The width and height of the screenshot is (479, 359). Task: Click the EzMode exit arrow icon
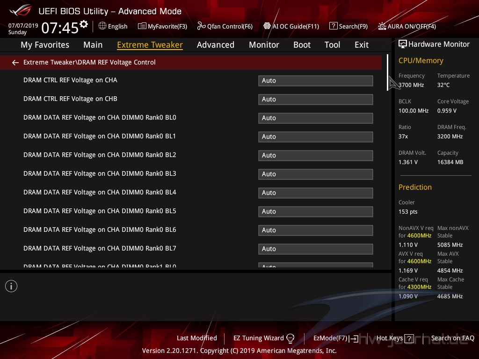click(355, 338)
